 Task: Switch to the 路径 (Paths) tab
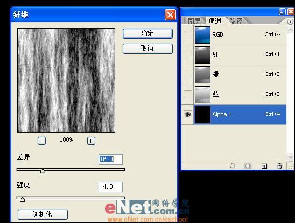tap(236, 21)
